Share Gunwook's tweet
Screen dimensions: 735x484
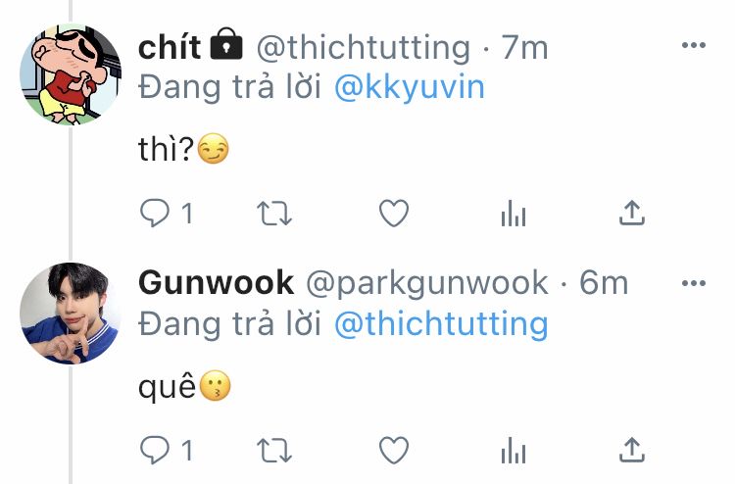tap(632, 450)
